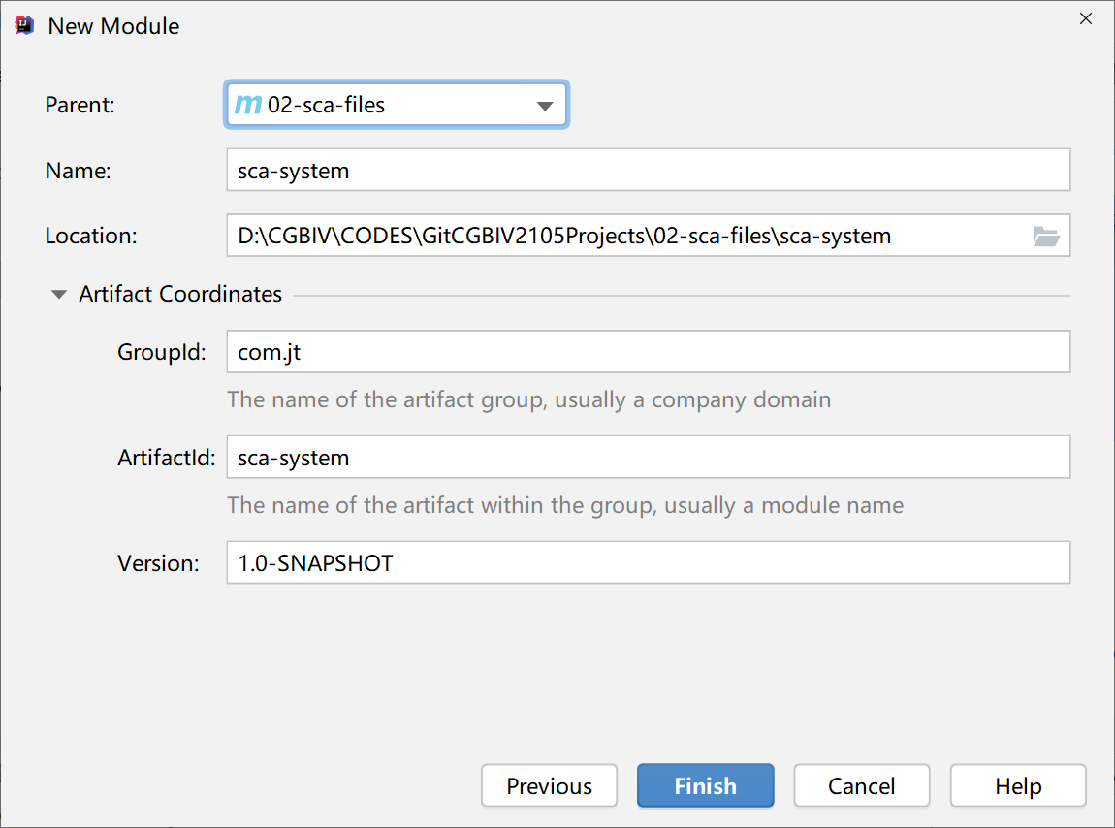Open Help for this dialog

[1017, 785]
